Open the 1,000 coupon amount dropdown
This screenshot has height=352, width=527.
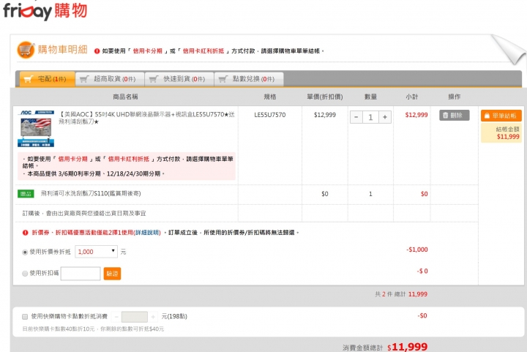(x=96, y=252)
